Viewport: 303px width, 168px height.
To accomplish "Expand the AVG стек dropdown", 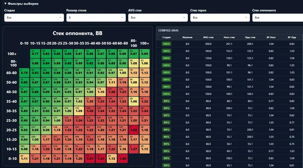I will pos(158,18).
